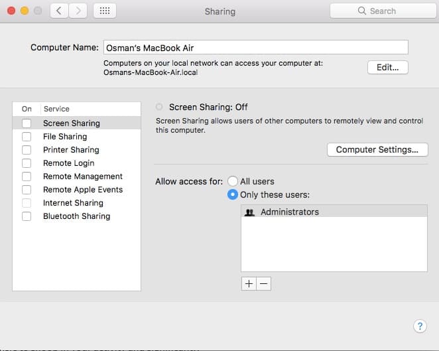
Task: Go back with the left arrow button
Action: point(59,11)
